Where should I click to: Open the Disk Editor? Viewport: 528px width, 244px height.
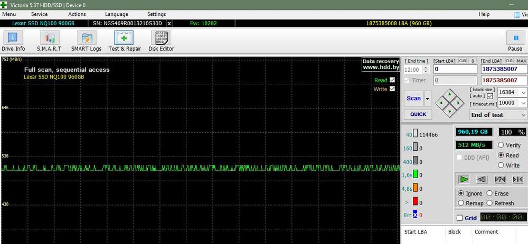click(161, 41)
